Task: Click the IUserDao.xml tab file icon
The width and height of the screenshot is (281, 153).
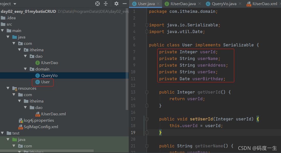Action: coord(249,4)
